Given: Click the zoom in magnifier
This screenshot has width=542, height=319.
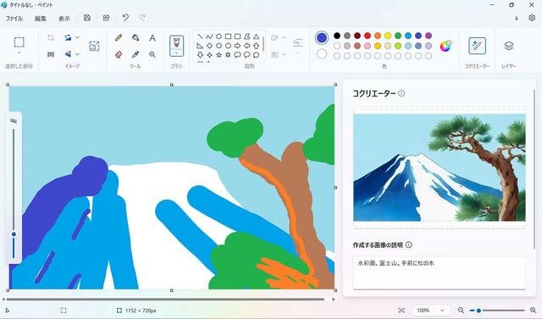Looking at the screenshot, I should pos(533,311).
